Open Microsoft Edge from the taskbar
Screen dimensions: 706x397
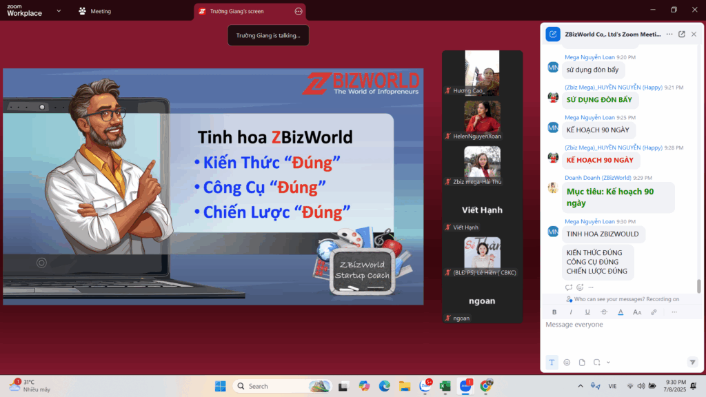(x=384, y=386)
